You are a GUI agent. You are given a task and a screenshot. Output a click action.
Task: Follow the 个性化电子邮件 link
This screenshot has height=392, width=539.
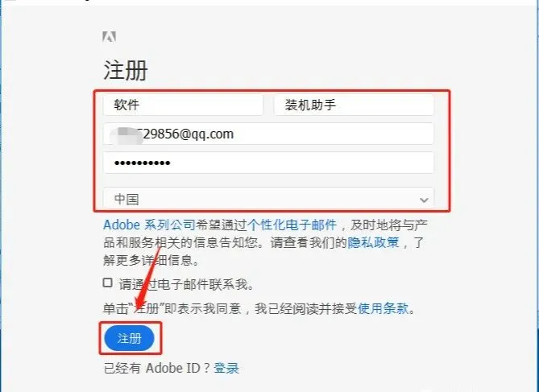click(x=292, y=225)
